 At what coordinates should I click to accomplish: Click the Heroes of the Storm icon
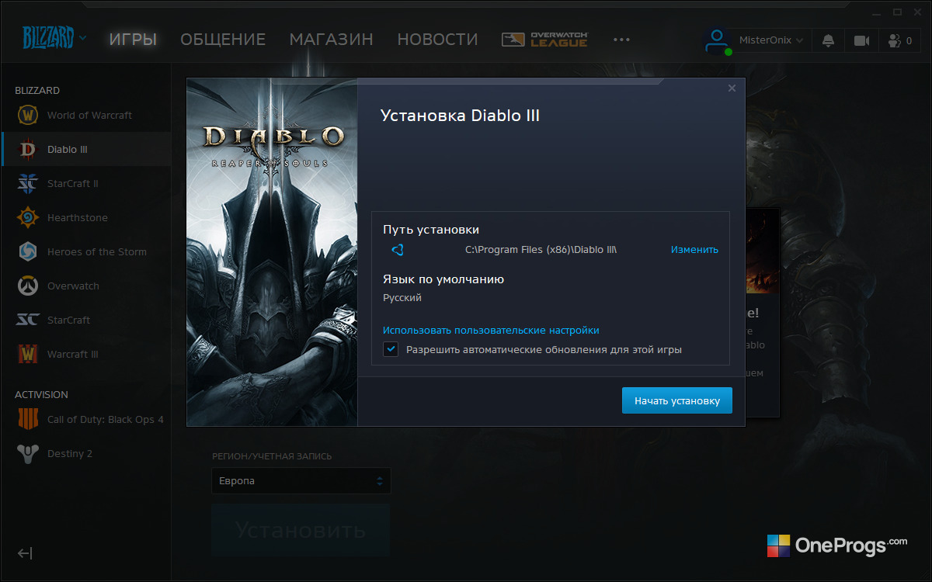pos(28,251)
